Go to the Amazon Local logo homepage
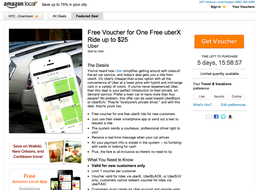256x190 pixels. coord(21,4)
